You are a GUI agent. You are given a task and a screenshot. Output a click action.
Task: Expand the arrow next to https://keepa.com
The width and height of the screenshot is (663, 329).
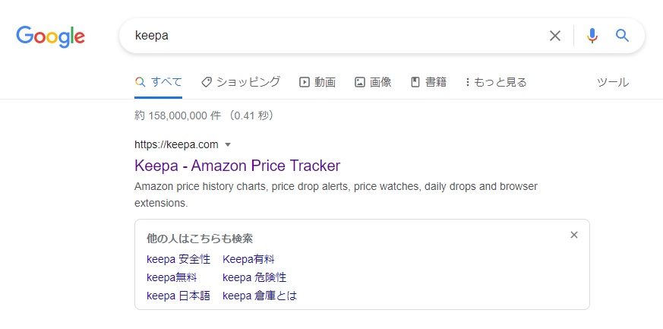pos(228,145)
